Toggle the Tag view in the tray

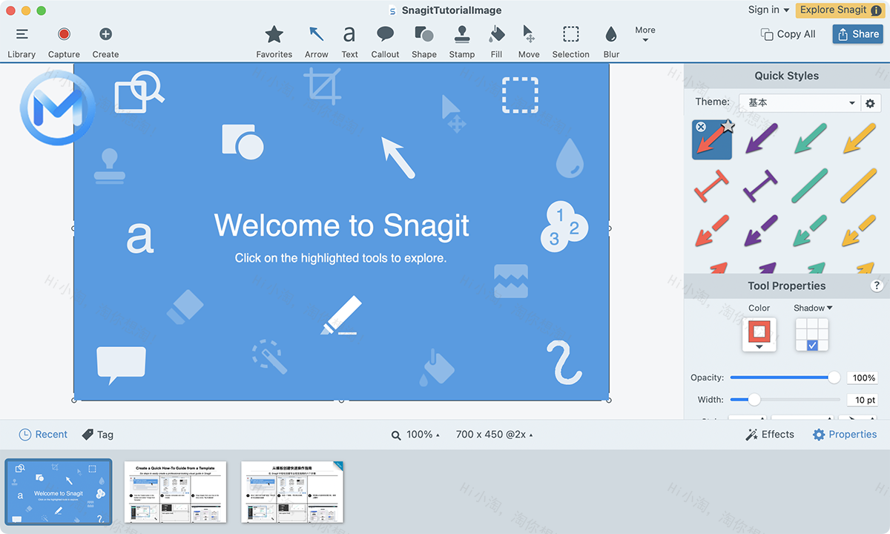[97, 434]
